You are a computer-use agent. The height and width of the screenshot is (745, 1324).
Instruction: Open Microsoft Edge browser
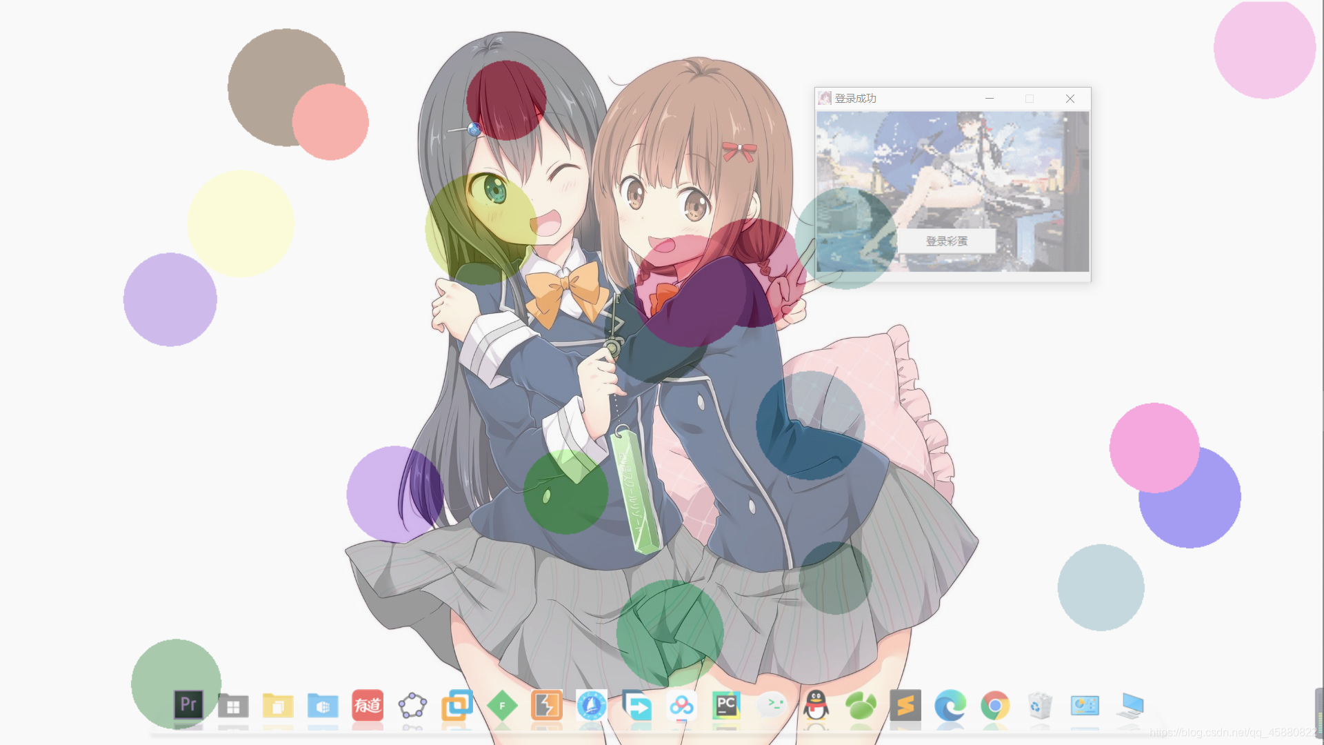[x=950, y=706]
